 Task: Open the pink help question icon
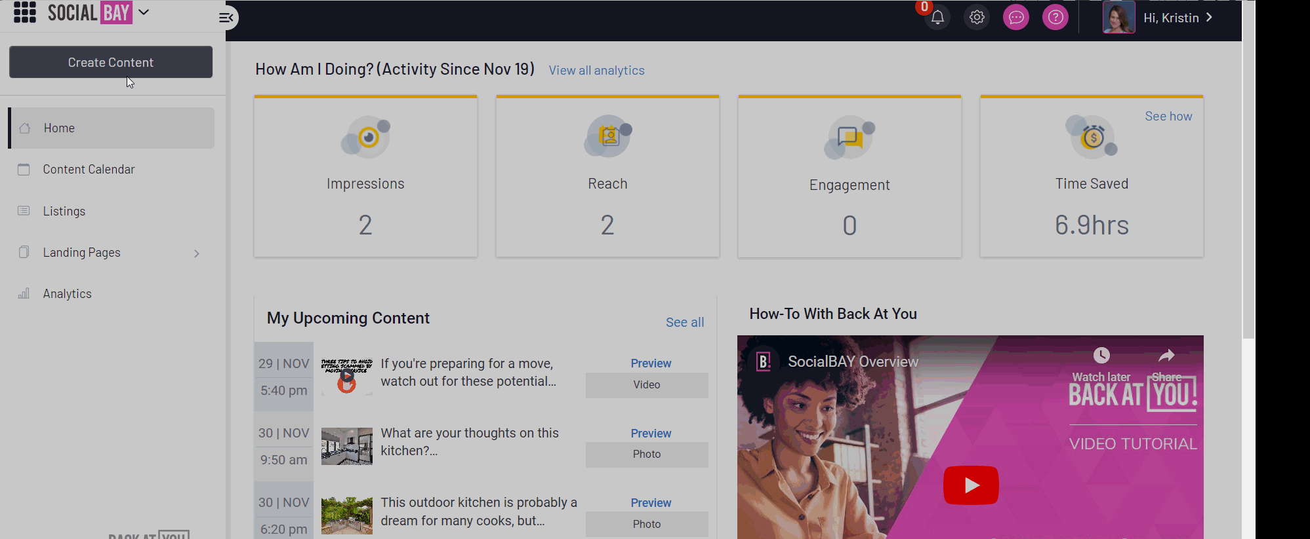click(x=1055, y=18)
